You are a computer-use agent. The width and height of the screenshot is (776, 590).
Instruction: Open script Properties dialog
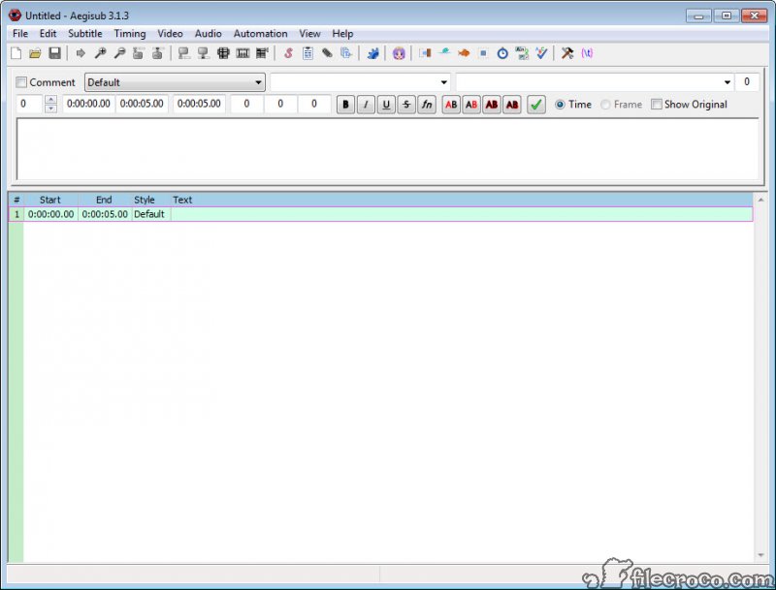[307, 53]
